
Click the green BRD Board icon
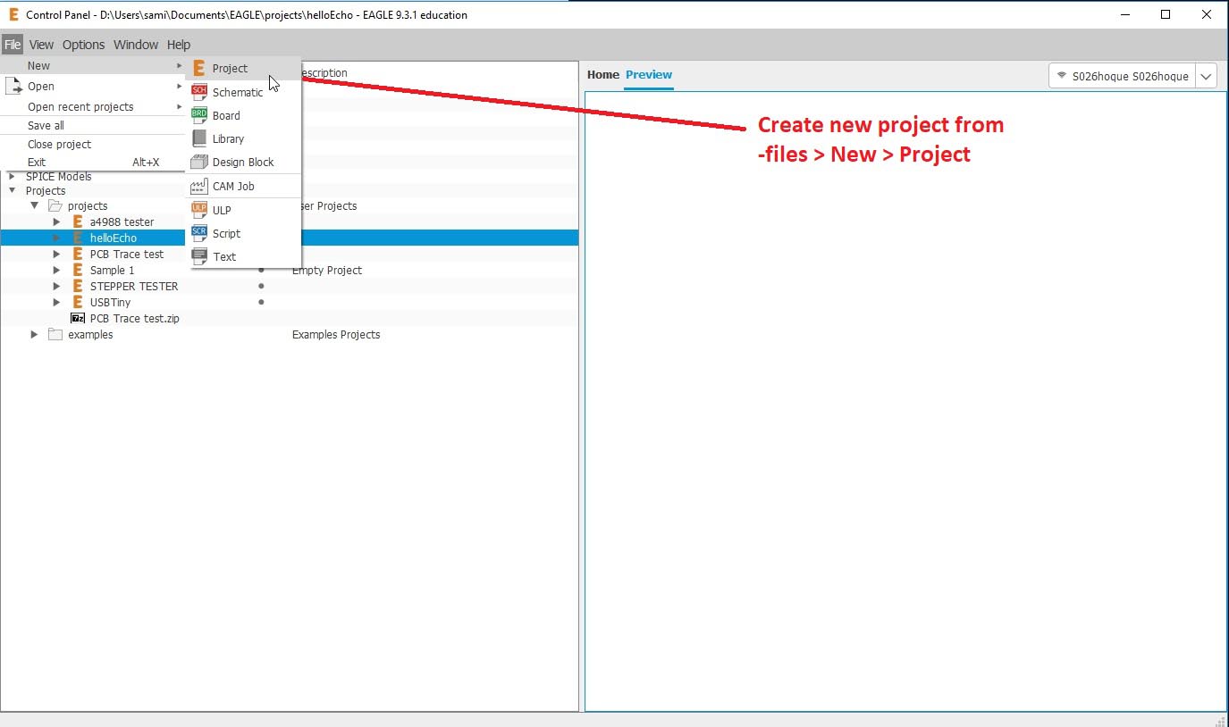(198, 114)
